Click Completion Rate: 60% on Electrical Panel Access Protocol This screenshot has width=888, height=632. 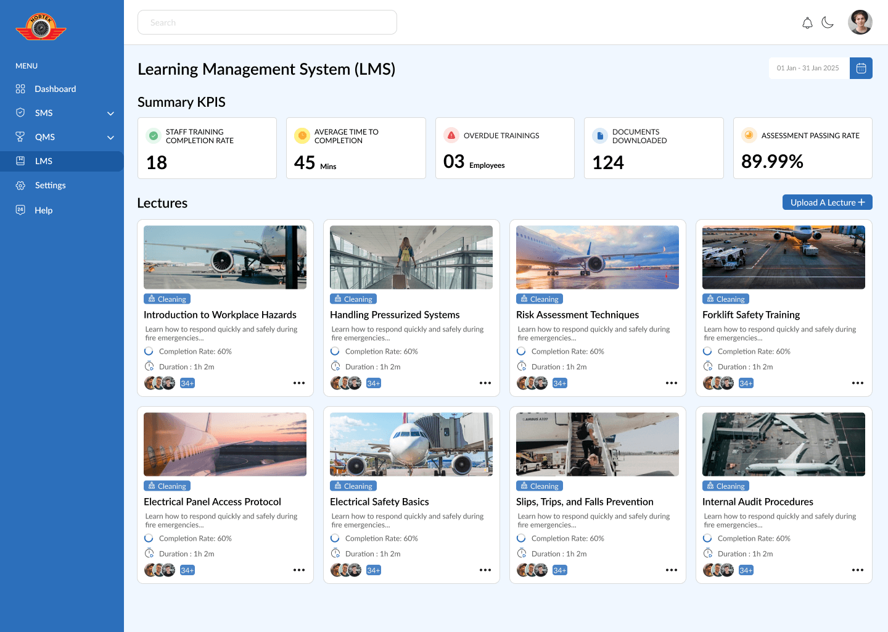[x=195, y=538]
